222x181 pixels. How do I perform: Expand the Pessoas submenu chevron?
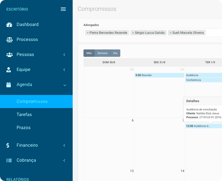[64, 55]
